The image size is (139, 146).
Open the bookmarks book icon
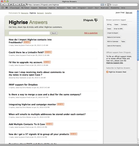tap(3, 8)
